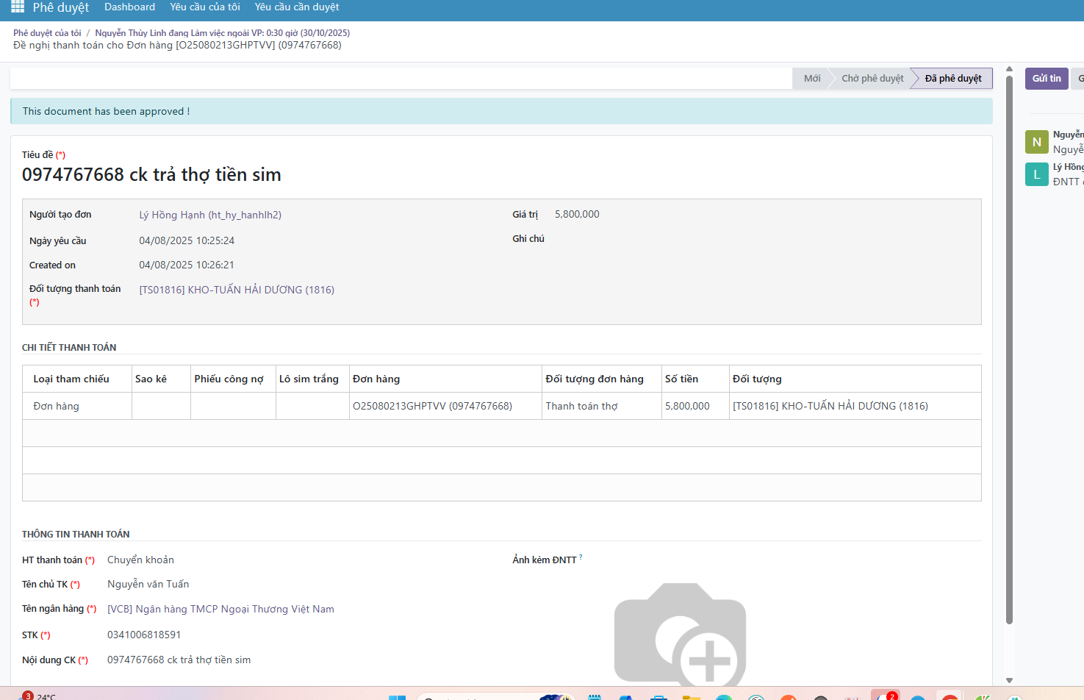Click the scrollbar up arrow
The width and height of the screenshot is (1084, 700).
[1009, 70]
